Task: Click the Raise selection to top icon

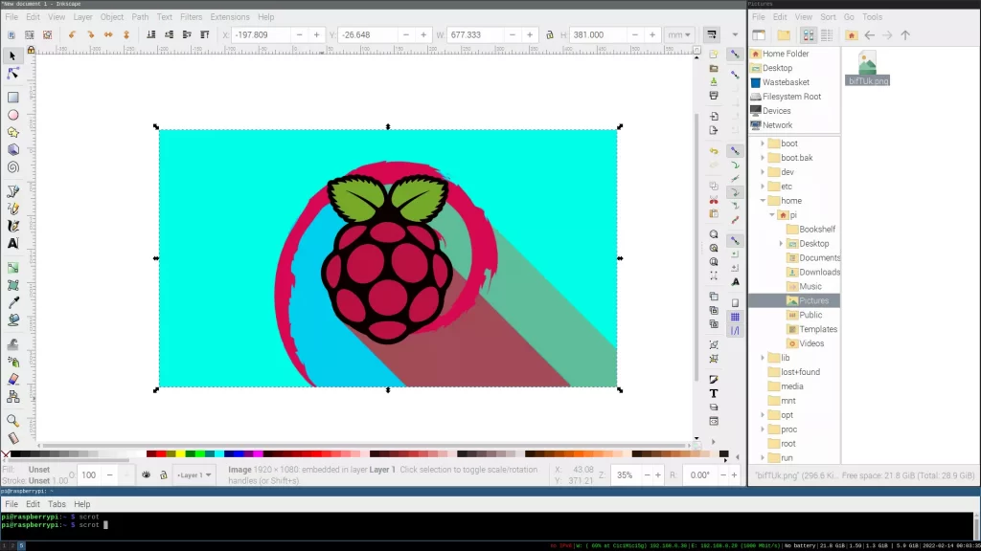Action: (x=205, y=35)
